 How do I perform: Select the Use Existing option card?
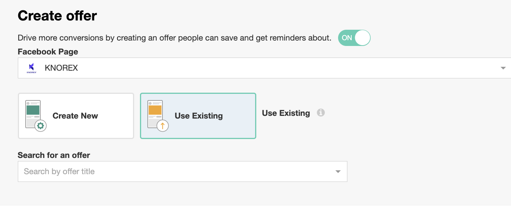(x=198, y=116)
